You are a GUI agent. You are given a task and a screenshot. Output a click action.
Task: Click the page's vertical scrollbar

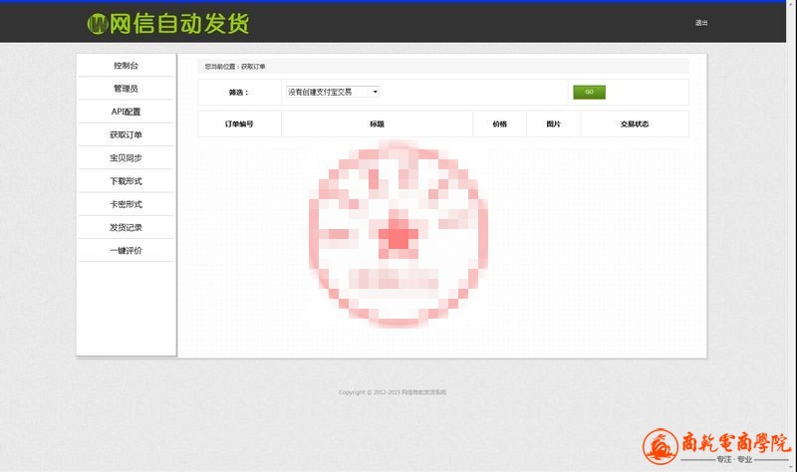pos(792,236)
